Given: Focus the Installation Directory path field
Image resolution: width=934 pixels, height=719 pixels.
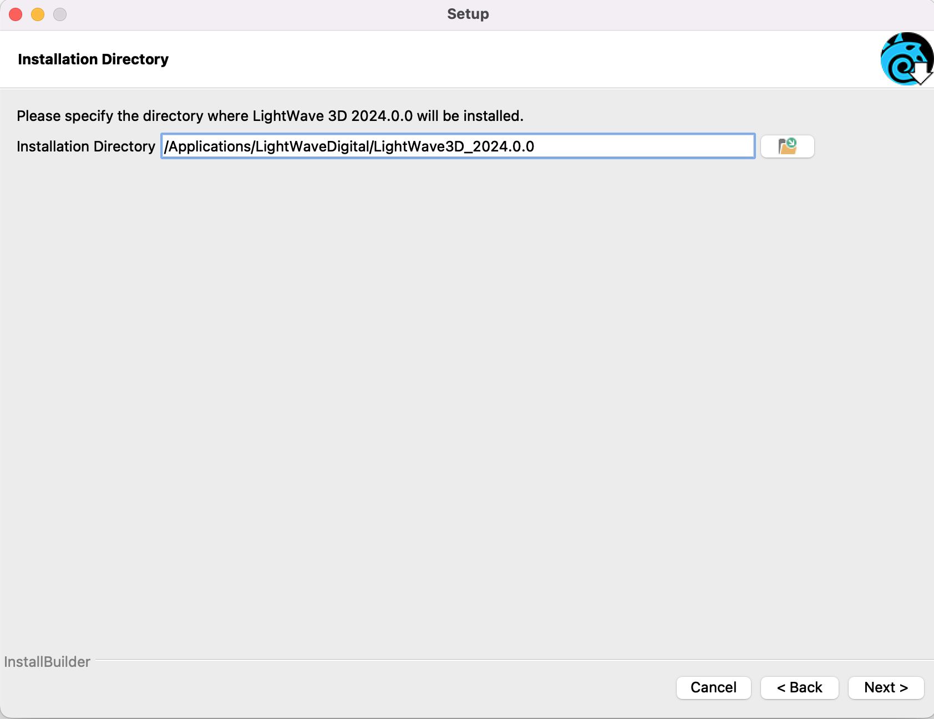Looking at the screenshot, I should coord(458,146).
